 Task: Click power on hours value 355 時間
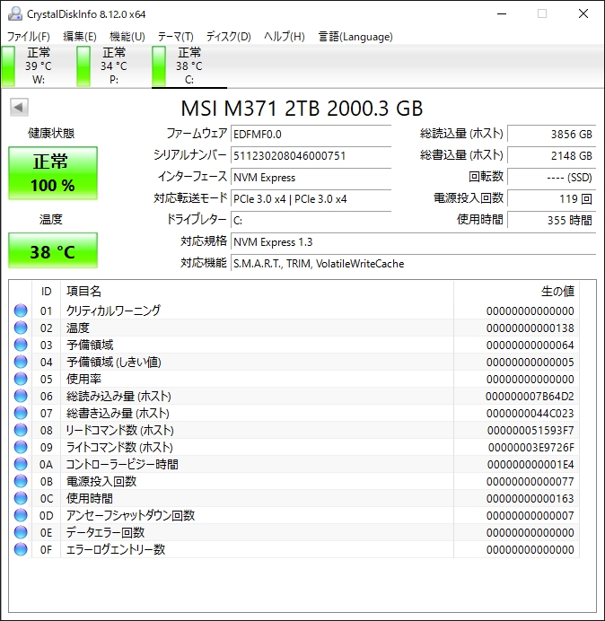point(551,220)
